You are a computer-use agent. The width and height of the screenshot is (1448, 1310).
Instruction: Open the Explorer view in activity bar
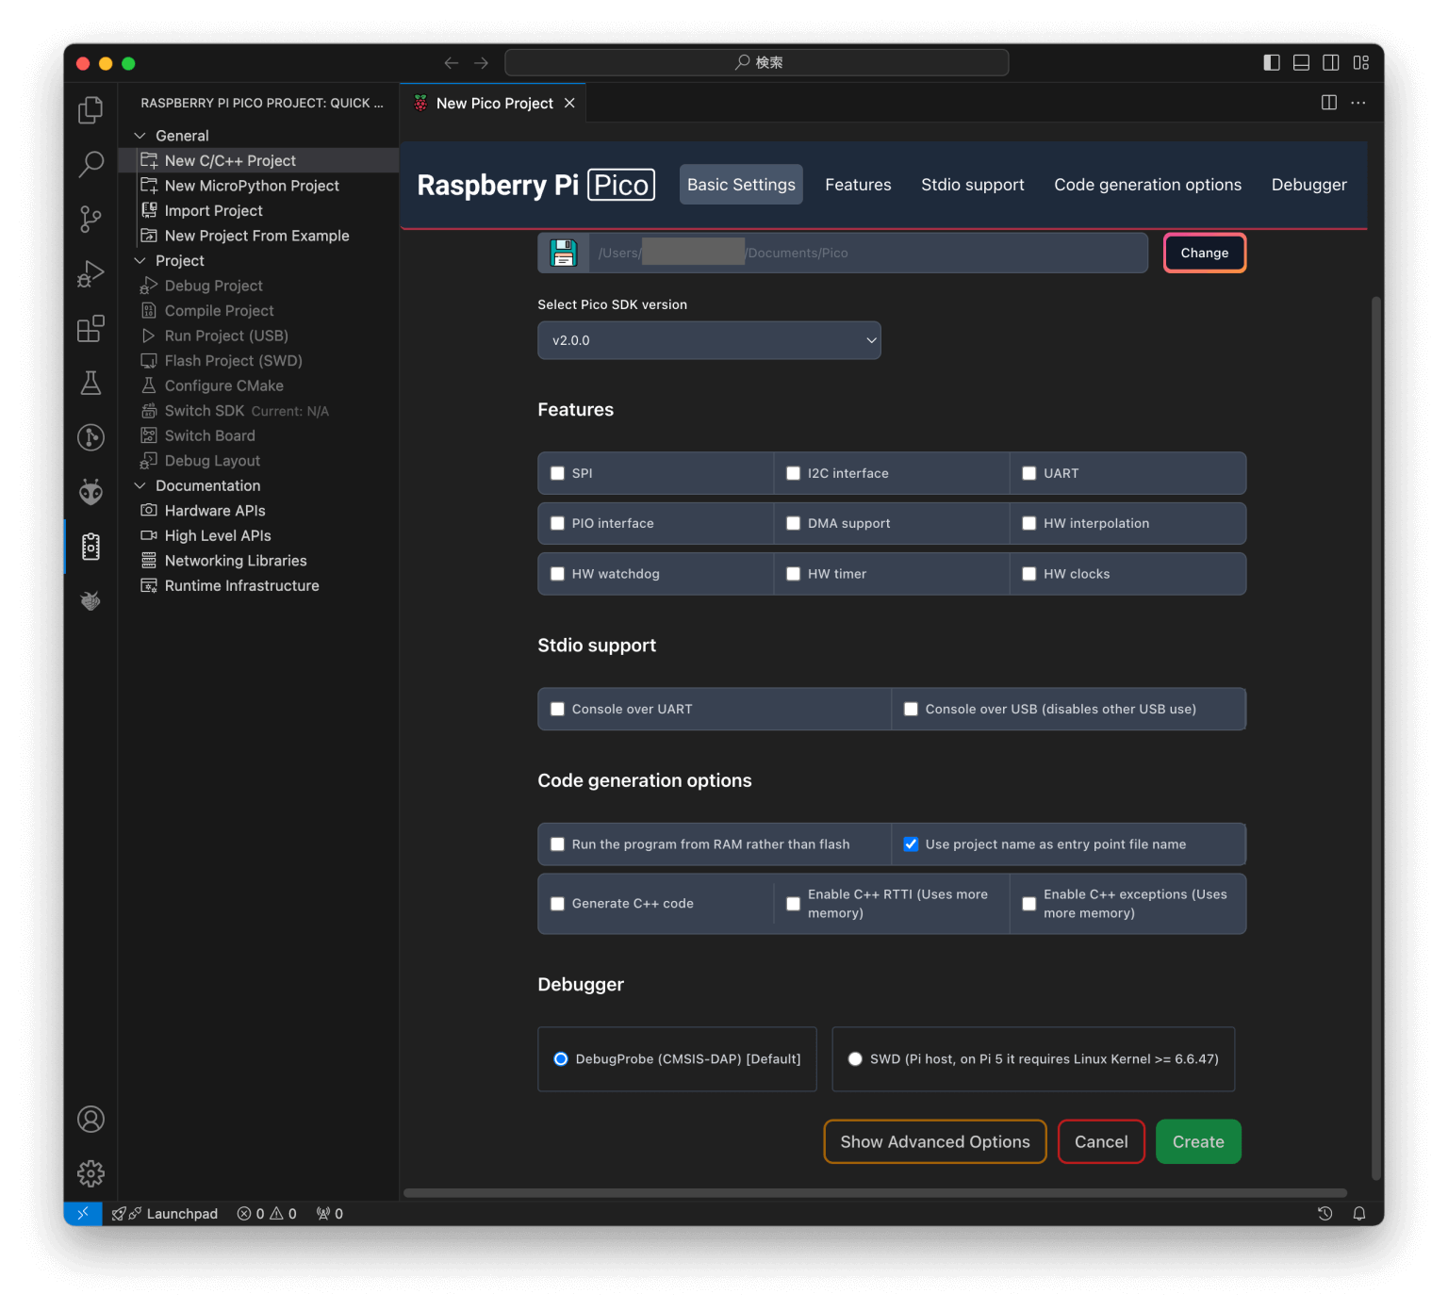pos(90,110)
